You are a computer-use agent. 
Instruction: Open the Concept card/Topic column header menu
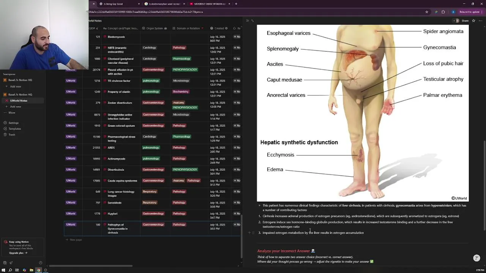coord(121,28)
